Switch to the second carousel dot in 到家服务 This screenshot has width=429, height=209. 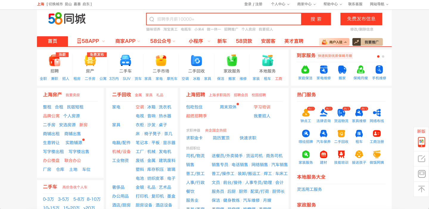point(383,56)
